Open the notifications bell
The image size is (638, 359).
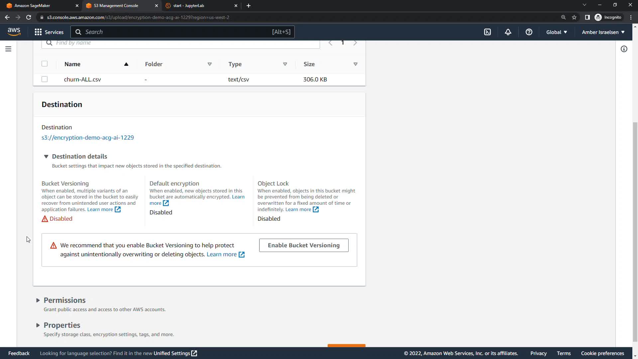tap(508, 32)
